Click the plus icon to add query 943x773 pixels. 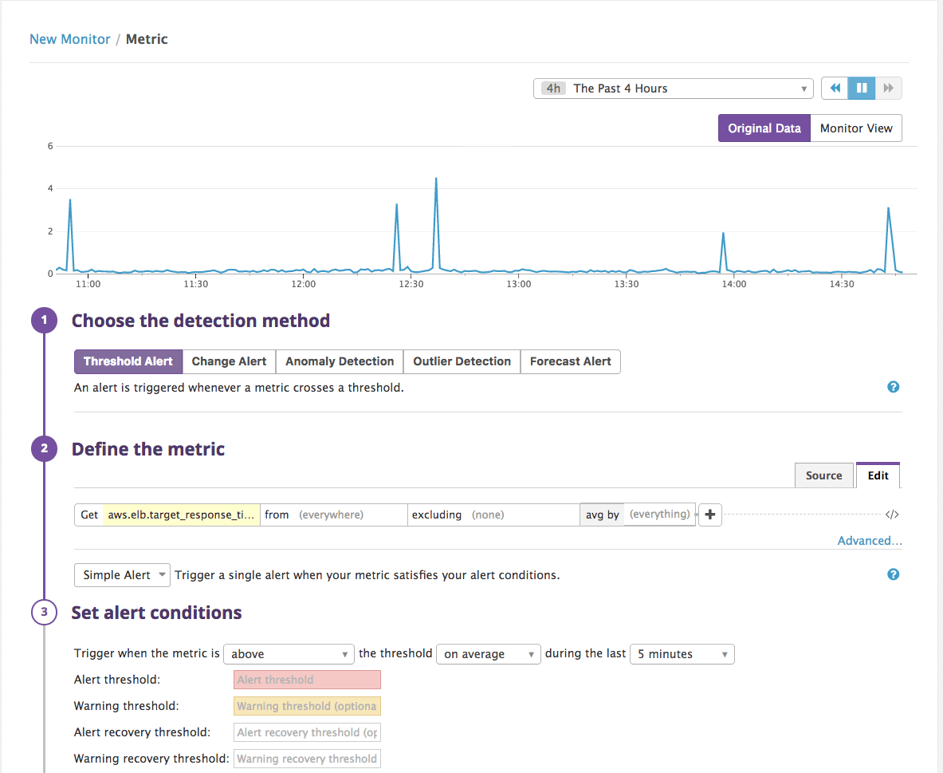[x=709, y=515]
